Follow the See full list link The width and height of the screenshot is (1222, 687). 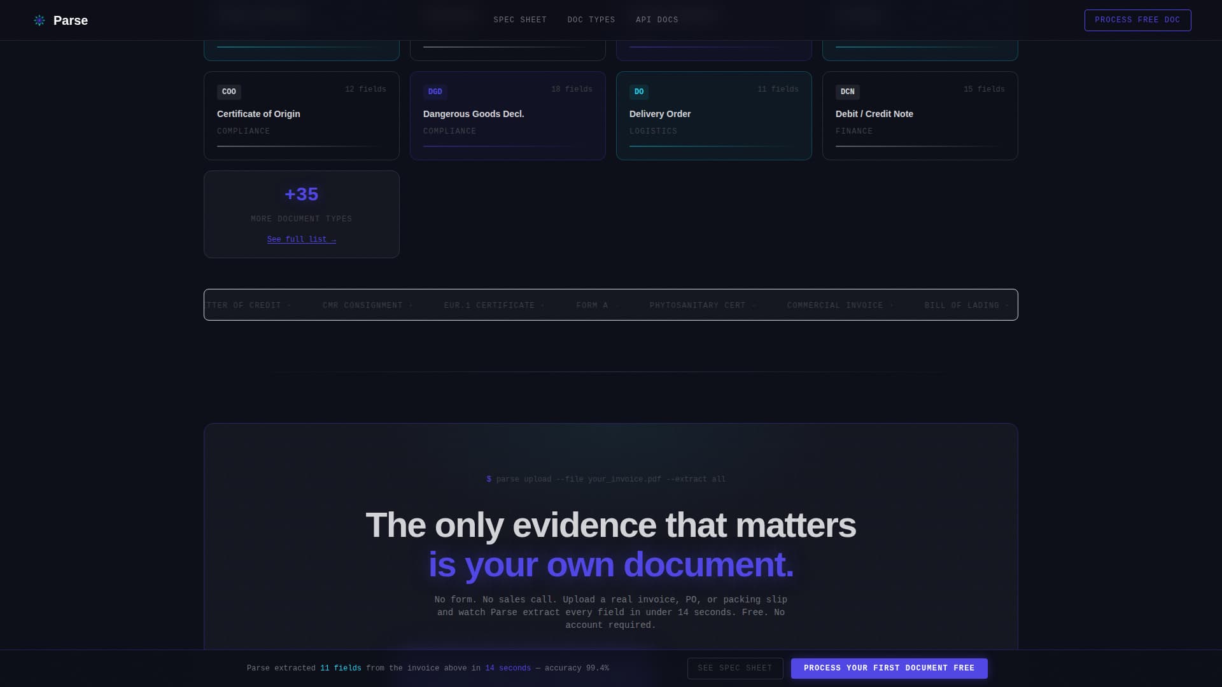pyautogui.click(x=302, y=239)
